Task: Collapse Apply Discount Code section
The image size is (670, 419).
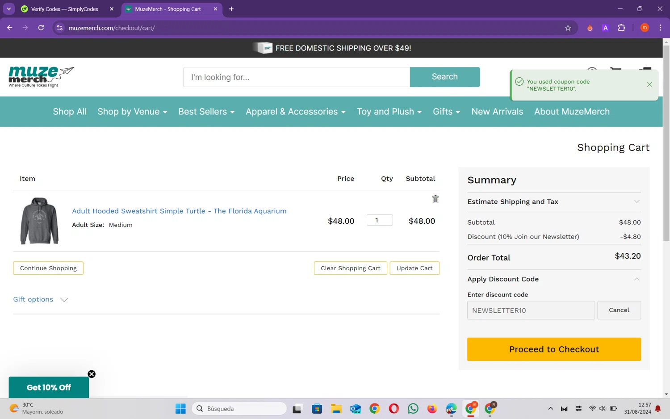Action: (554, 279)
